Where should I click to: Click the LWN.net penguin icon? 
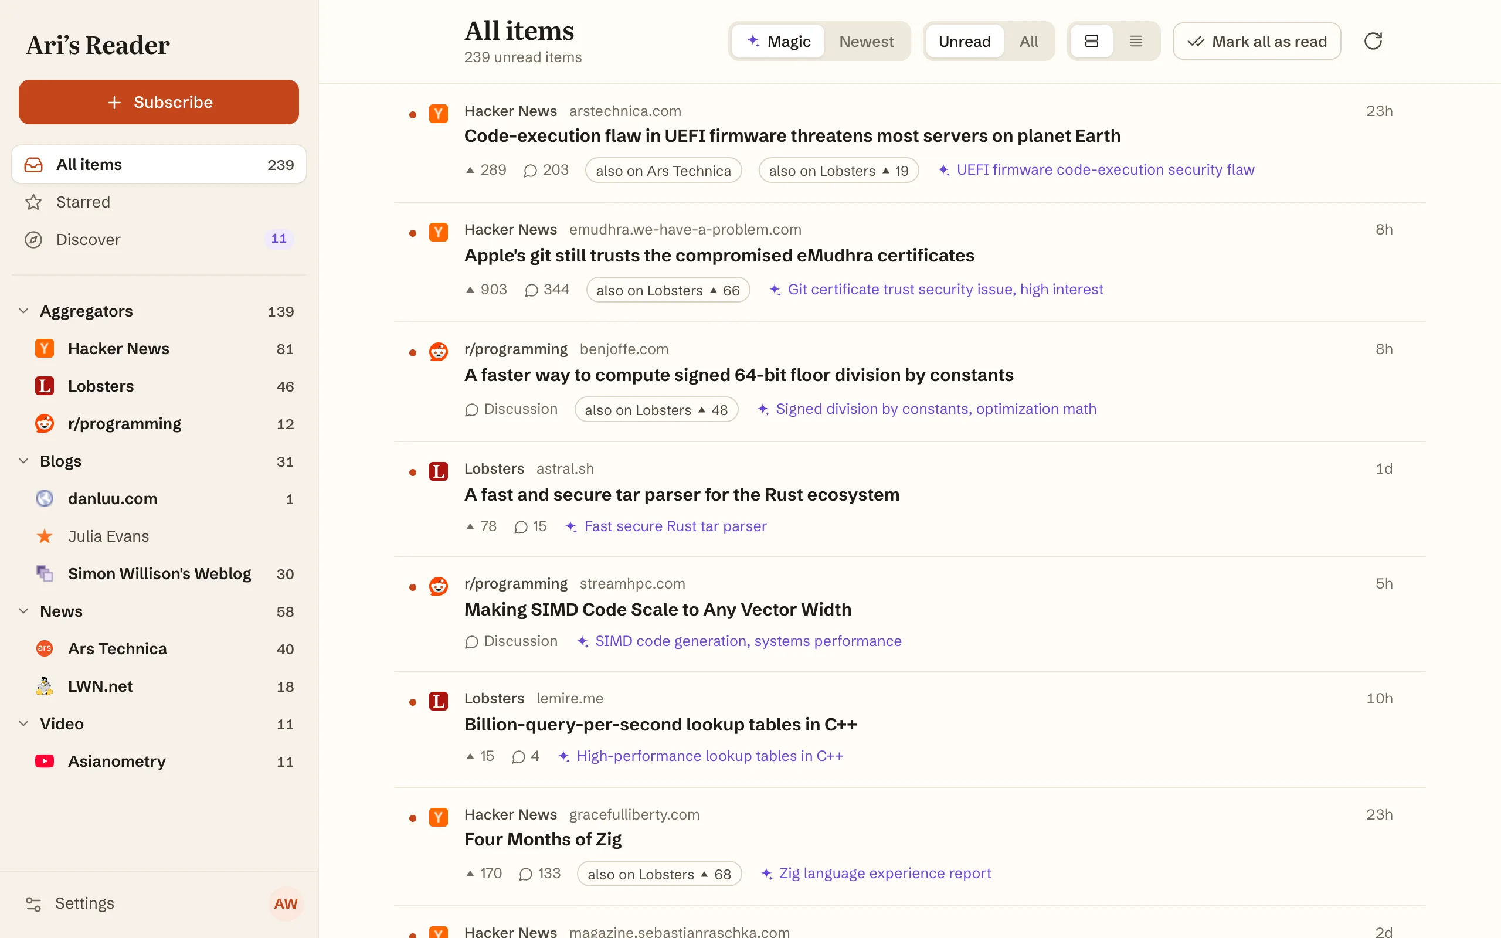coord(44,686)
